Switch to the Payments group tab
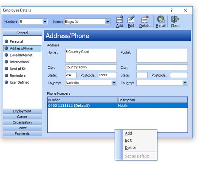The height and width of the screenshot is (169, 199). click(22, 133)
